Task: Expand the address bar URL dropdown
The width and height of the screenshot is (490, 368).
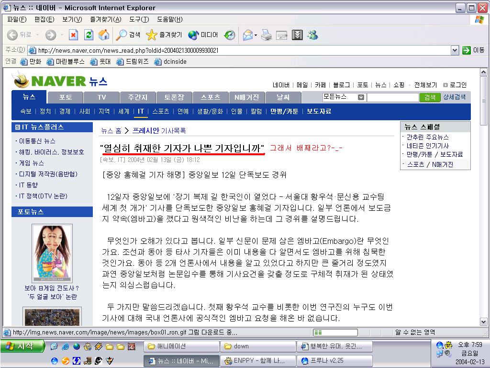Action: pyautogui.click(x=455, y=50)
